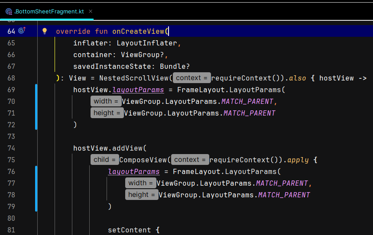Click the 'fun' keyword on line 64
The width and height of the screenshot is (373, 235).
pos(101,31)
